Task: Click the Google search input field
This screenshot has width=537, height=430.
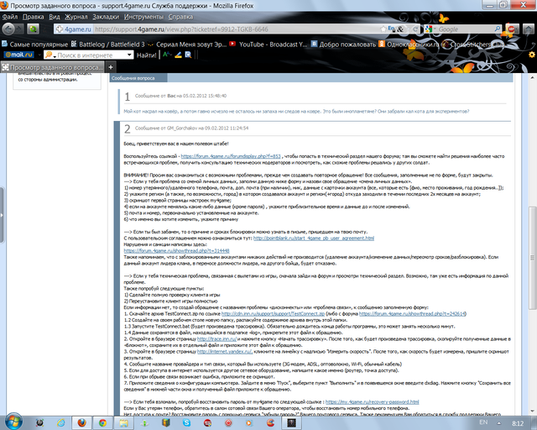Action: (x=465, y=29)
